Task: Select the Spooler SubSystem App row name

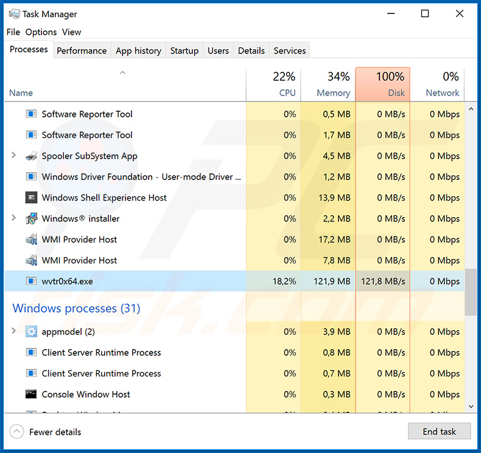Action: coord(90,156)
